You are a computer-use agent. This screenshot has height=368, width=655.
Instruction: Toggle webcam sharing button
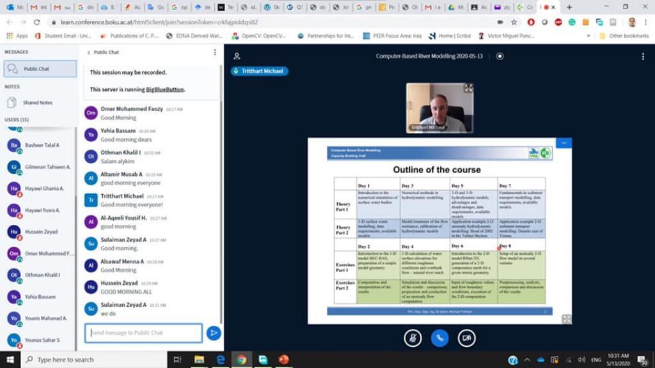coord(466,338)
